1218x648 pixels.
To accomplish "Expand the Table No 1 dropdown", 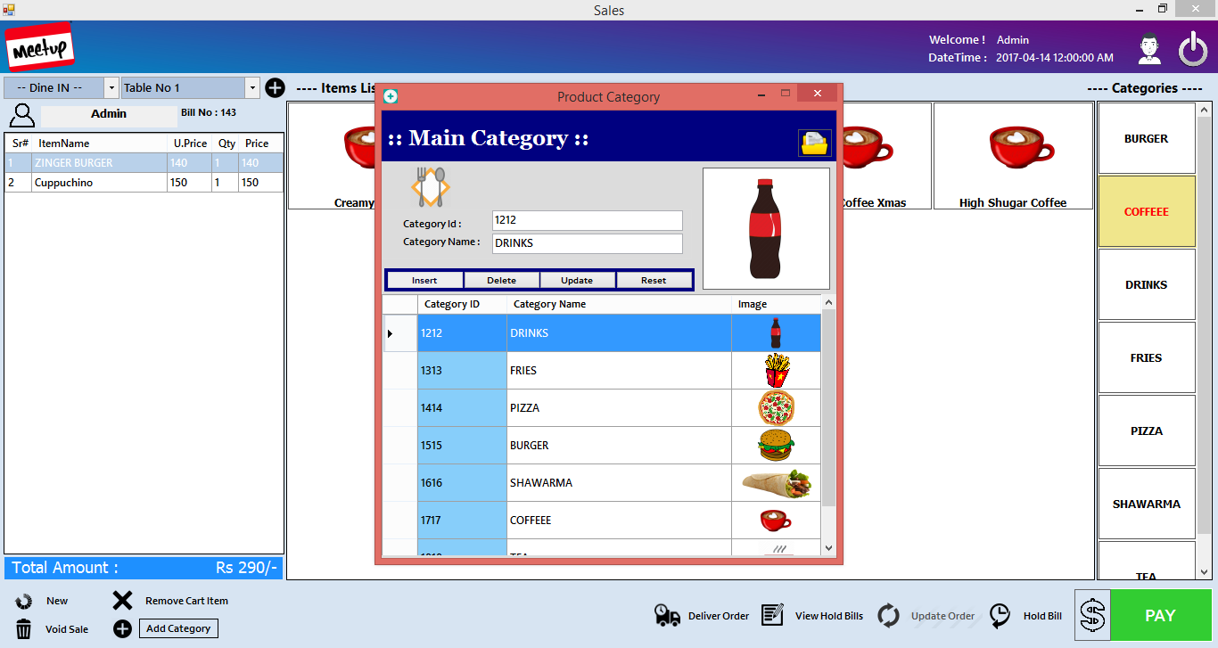I will click(x=252, y=87).
